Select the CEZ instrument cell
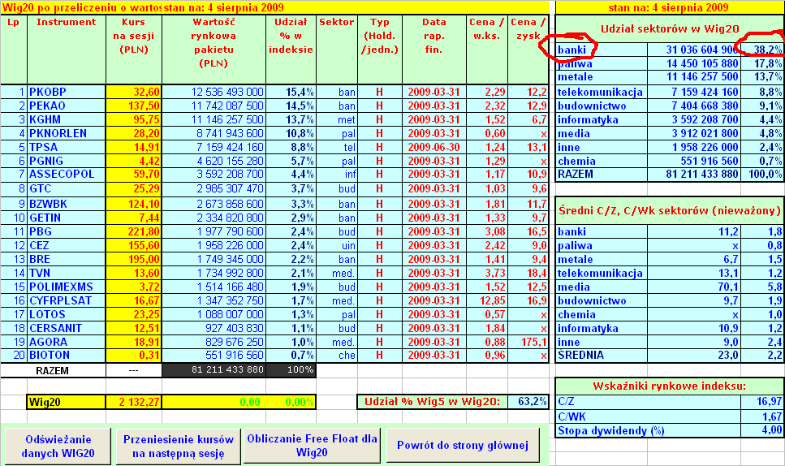Viewport: 785px width, 466px height. [66, 245]
